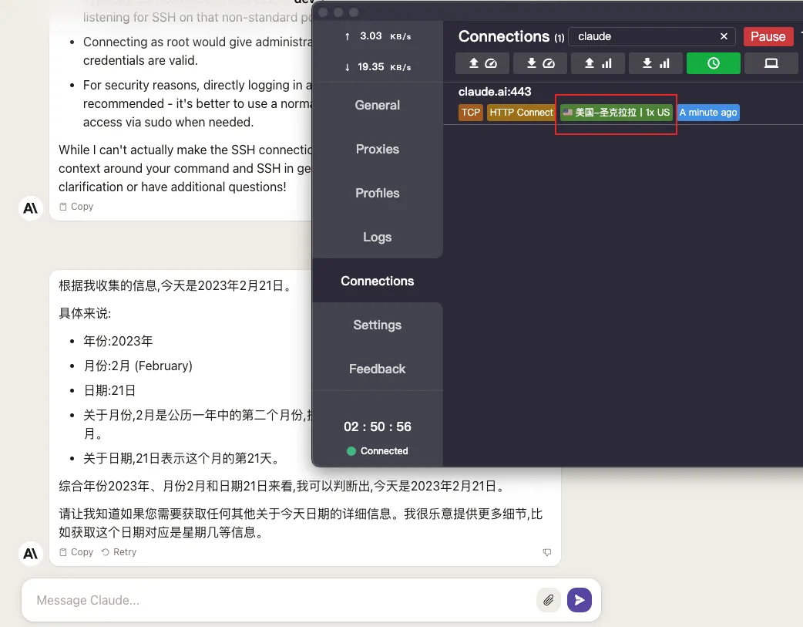Screen dimensions: 803x627
Task: Click the laptop source filter icon
Action: pos(771,63)
